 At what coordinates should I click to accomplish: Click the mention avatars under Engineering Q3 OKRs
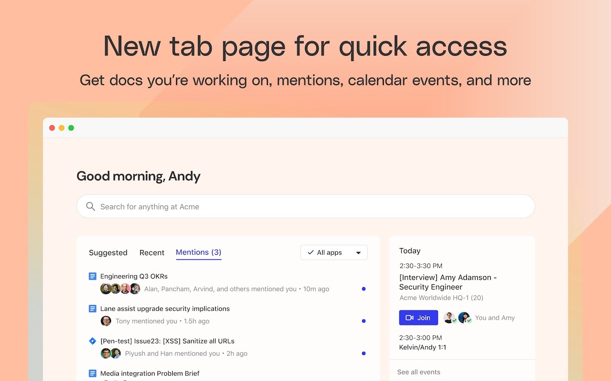coord(120,289)
